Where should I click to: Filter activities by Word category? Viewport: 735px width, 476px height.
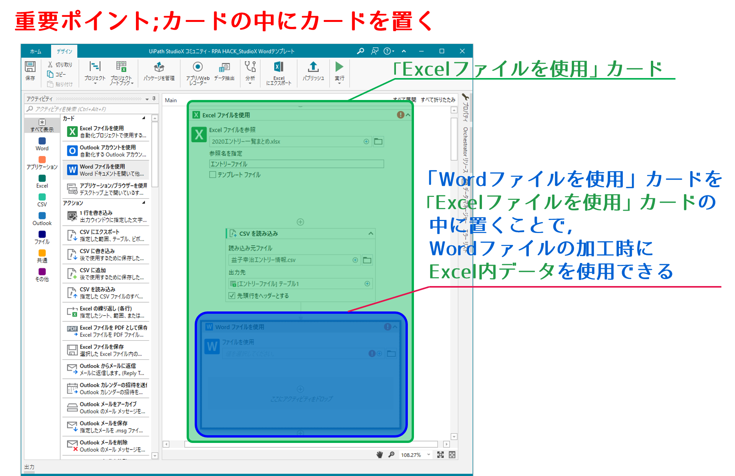coord(42,145)
